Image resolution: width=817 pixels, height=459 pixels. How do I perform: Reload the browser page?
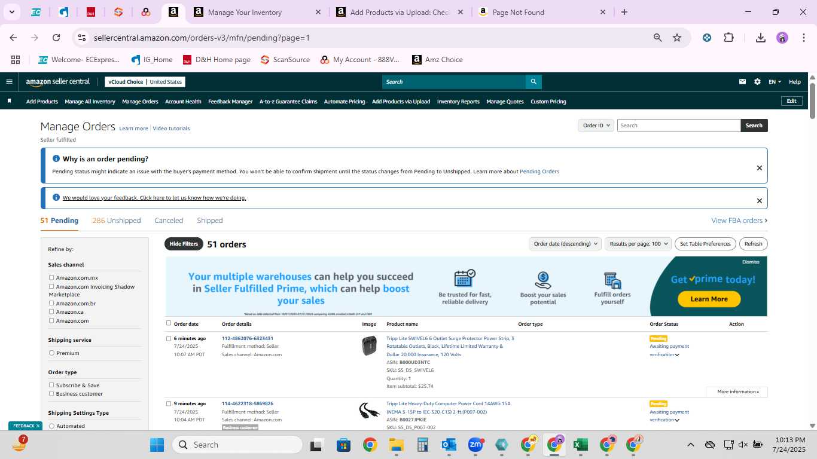click(x=56, y=38)
